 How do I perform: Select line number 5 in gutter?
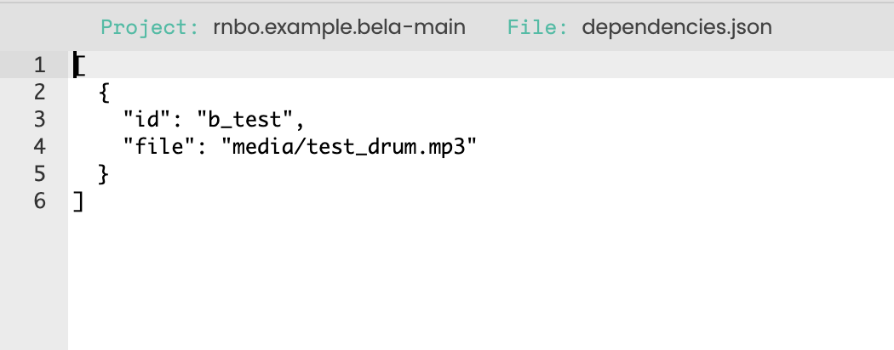click(x=39, y=175)
